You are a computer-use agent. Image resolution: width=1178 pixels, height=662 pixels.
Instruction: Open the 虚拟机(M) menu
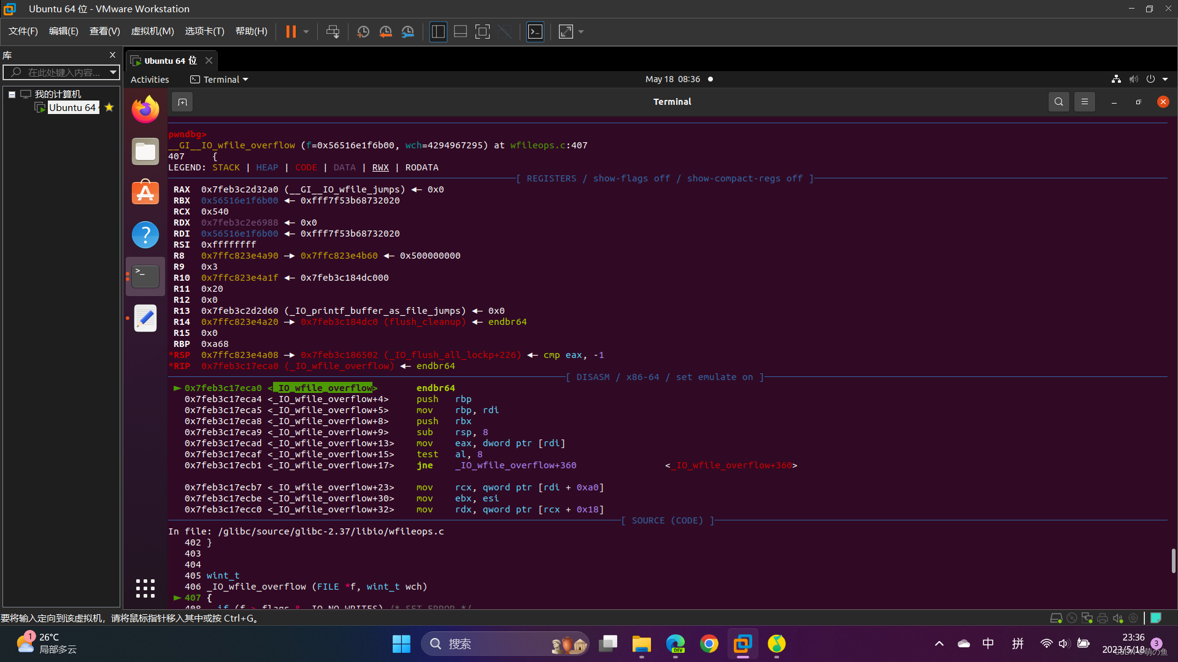152,31
